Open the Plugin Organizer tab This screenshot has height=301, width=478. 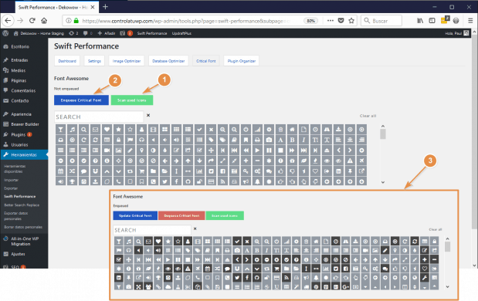pos(242,61)
